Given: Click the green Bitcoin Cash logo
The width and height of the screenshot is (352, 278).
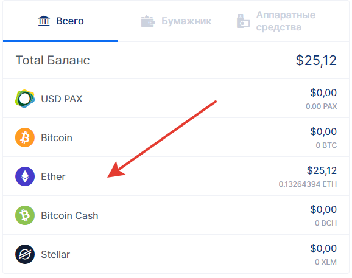Looking at the screenshot, I should [x=25, y=215].
